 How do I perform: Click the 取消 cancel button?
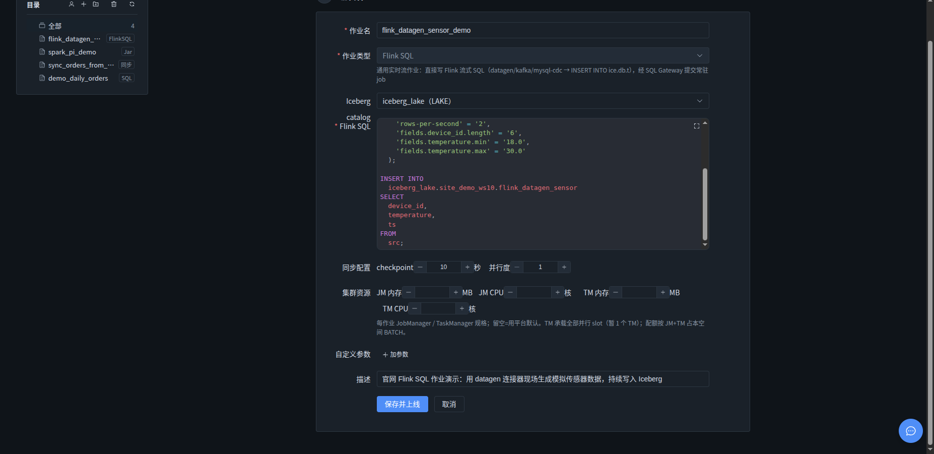coord(449,404)
